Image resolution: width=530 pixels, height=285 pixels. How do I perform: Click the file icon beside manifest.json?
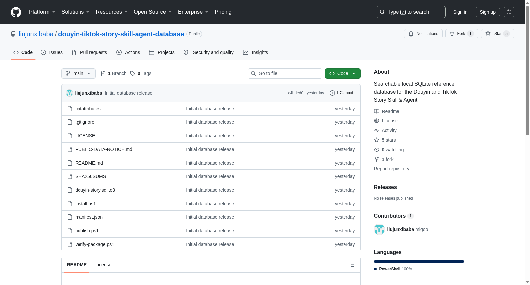point(70,217)
